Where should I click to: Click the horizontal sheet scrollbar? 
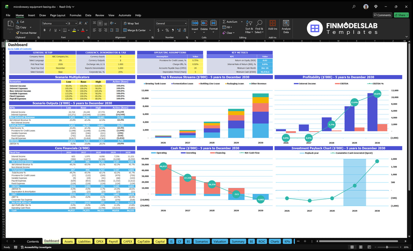pos(358,241)
